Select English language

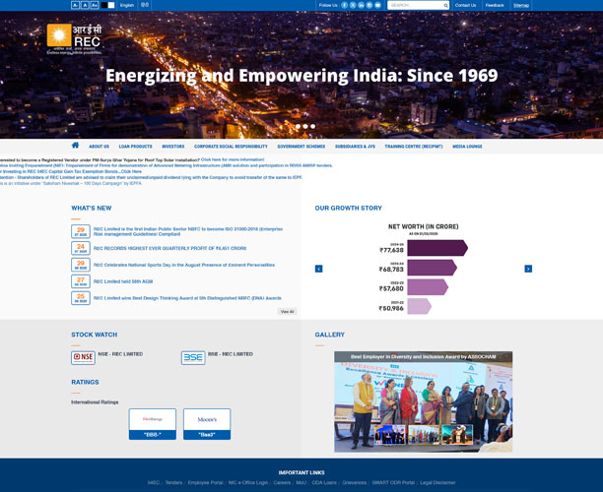(x=126, y=5)
